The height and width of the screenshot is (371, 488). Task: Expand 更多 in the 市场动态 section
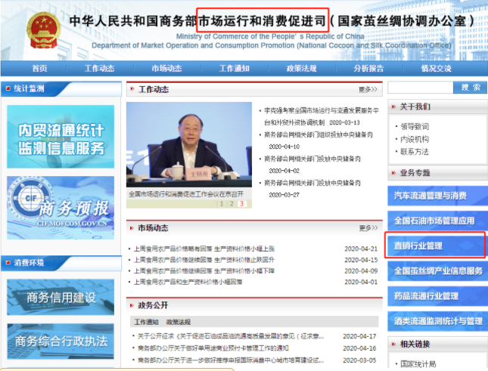(x=368, y=227)
